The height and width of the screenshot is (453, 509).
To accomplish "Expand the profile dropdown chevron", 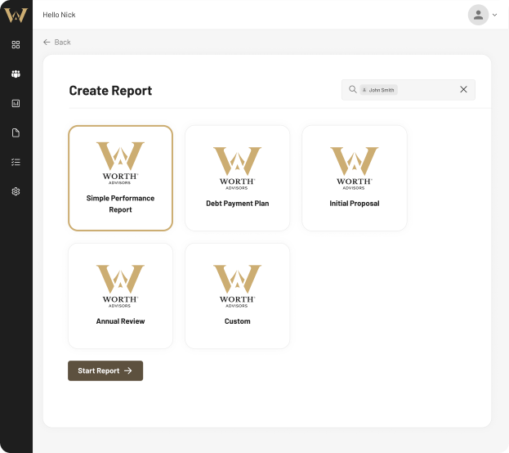I will (495, 15).
